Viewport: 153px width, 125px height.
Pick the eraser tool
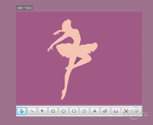point(105,111)
